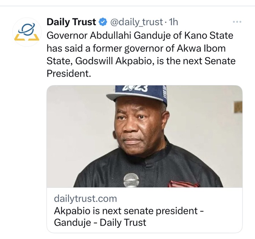Click the blue verified badge
Image resolution: width=255 pixels, height=239 pixels.
pos(102,22)
